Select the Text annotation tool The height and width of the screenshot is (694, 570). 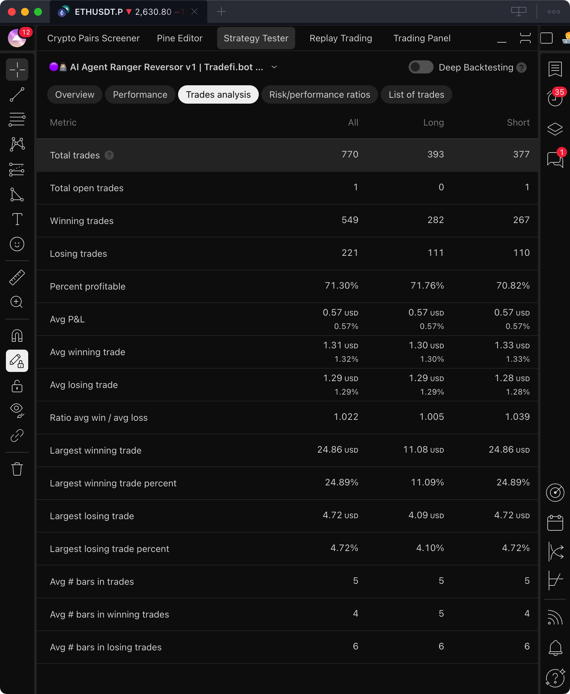(17, 219)
